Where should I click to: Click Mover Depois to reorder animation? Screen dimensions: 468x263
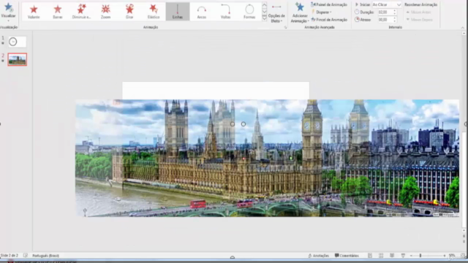pyautogui.click(x=419, y=20)
